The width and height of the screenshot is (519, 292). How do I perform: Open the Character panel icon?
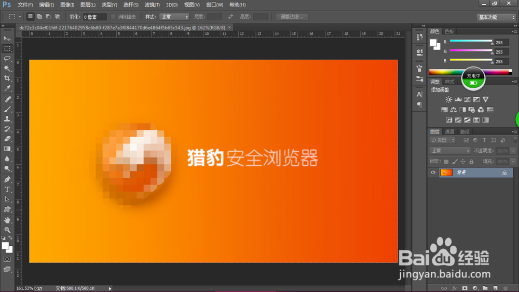[x=419, y=95]
